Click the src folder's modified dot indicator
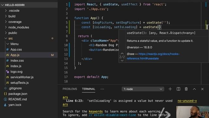This screenshot has width=209, height=118. coord(52,38)
